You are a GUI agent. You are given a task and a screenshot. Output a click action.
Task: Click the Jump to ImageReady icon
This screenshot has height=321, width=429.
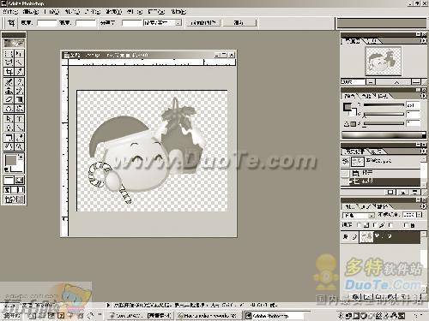tap(14, 199)
